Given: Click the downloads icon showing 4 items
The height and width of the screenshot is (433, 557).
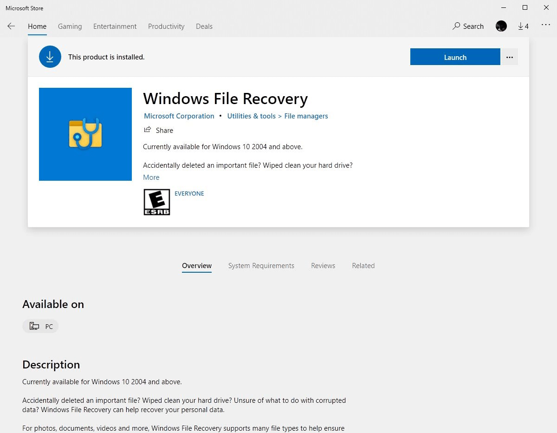Looking at the screenshot, I should (523, 26).
